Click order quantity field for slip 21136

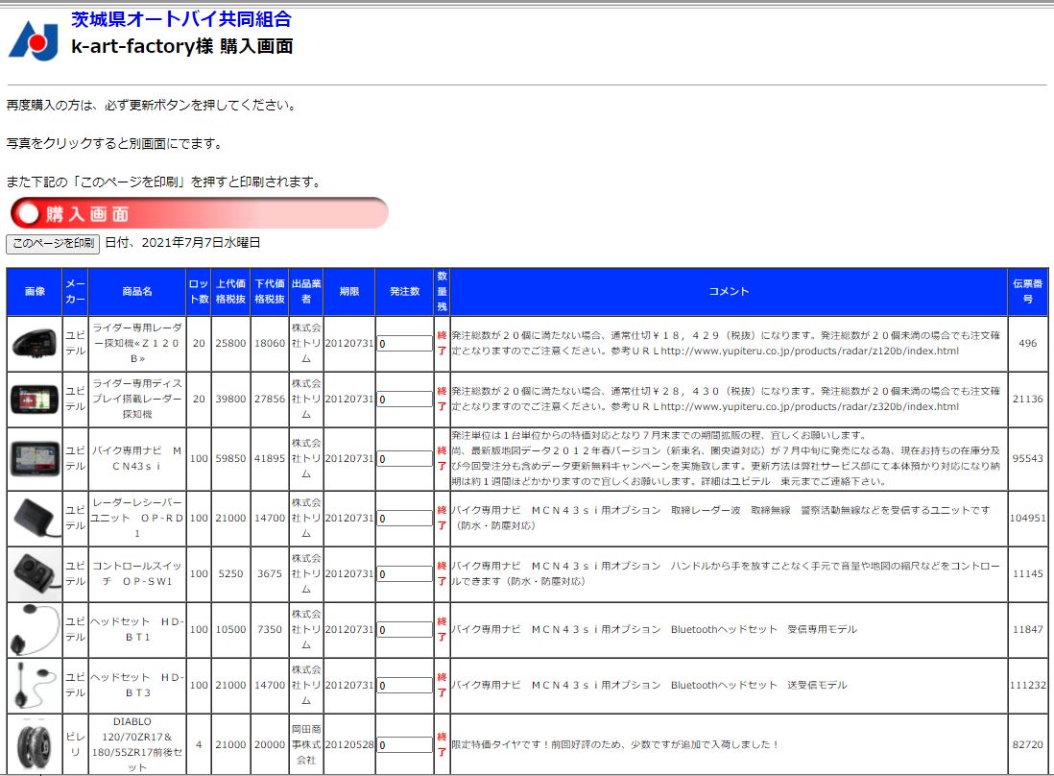point(404,400)
